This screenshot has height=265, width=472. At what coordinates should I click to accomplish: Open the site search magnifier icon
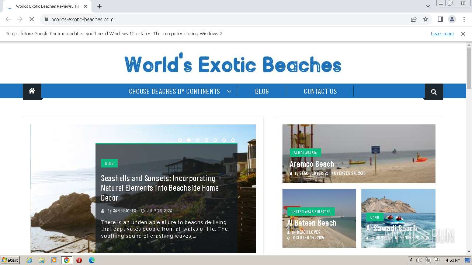[x=434, y=92]
